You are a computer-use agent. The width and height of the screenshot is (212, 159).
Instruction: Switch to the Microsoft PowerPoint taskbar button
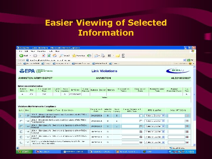(127, 152)
